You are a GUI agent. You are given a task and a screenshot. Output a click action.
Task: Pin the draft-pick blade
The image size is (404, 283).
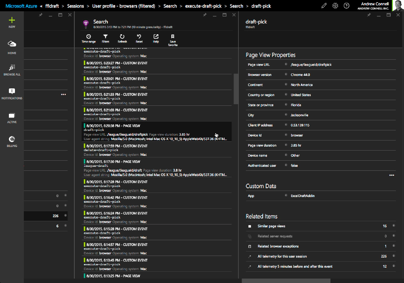point(369,15)
